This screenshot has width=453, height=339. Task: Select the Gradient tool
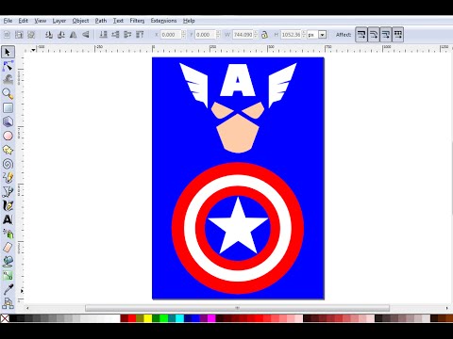point(8,275)
